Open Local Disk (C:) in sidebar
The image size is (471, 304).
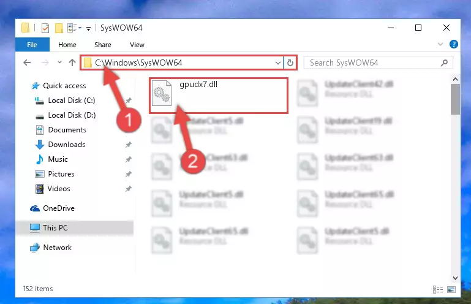[72, 101]
